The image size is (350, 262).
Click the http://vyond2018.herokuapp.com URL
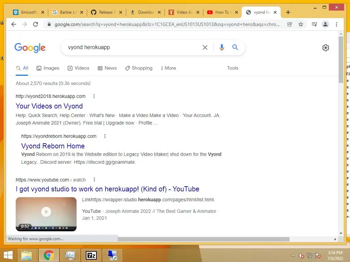[x=51, y=96]
